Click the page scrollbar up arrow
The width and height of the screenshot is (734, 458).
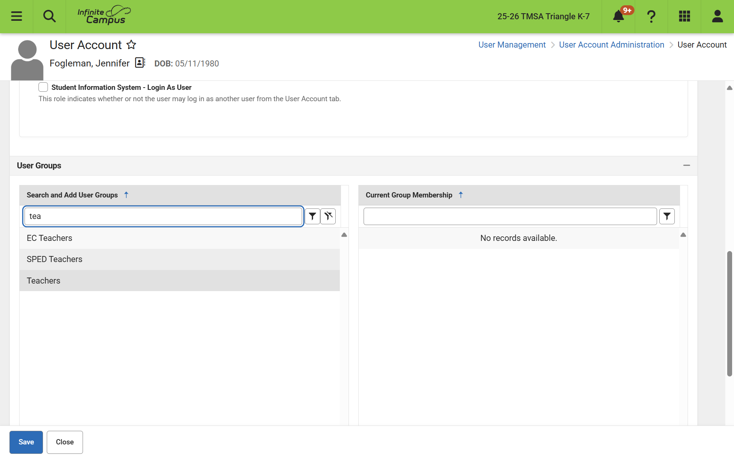point(729,88)
